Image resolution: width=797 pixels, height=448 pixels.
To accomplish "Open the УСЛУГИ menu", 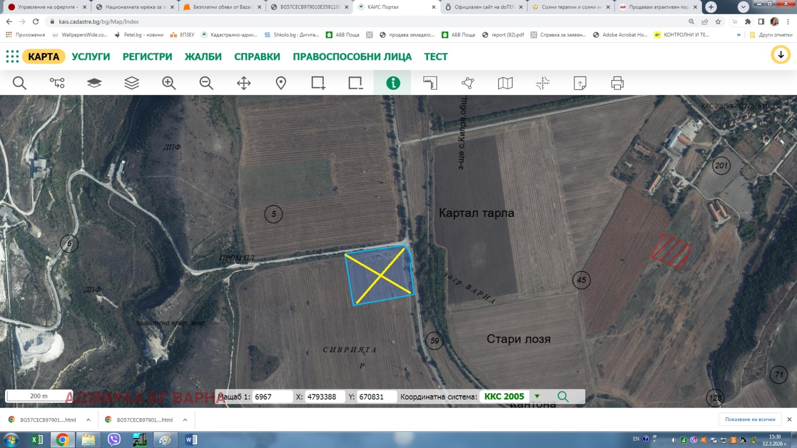I will [91, 57].
